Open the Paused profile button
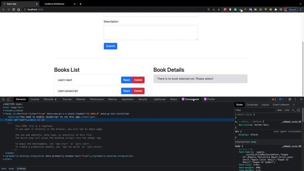The image size is (304, 171). tap(291, 9)
